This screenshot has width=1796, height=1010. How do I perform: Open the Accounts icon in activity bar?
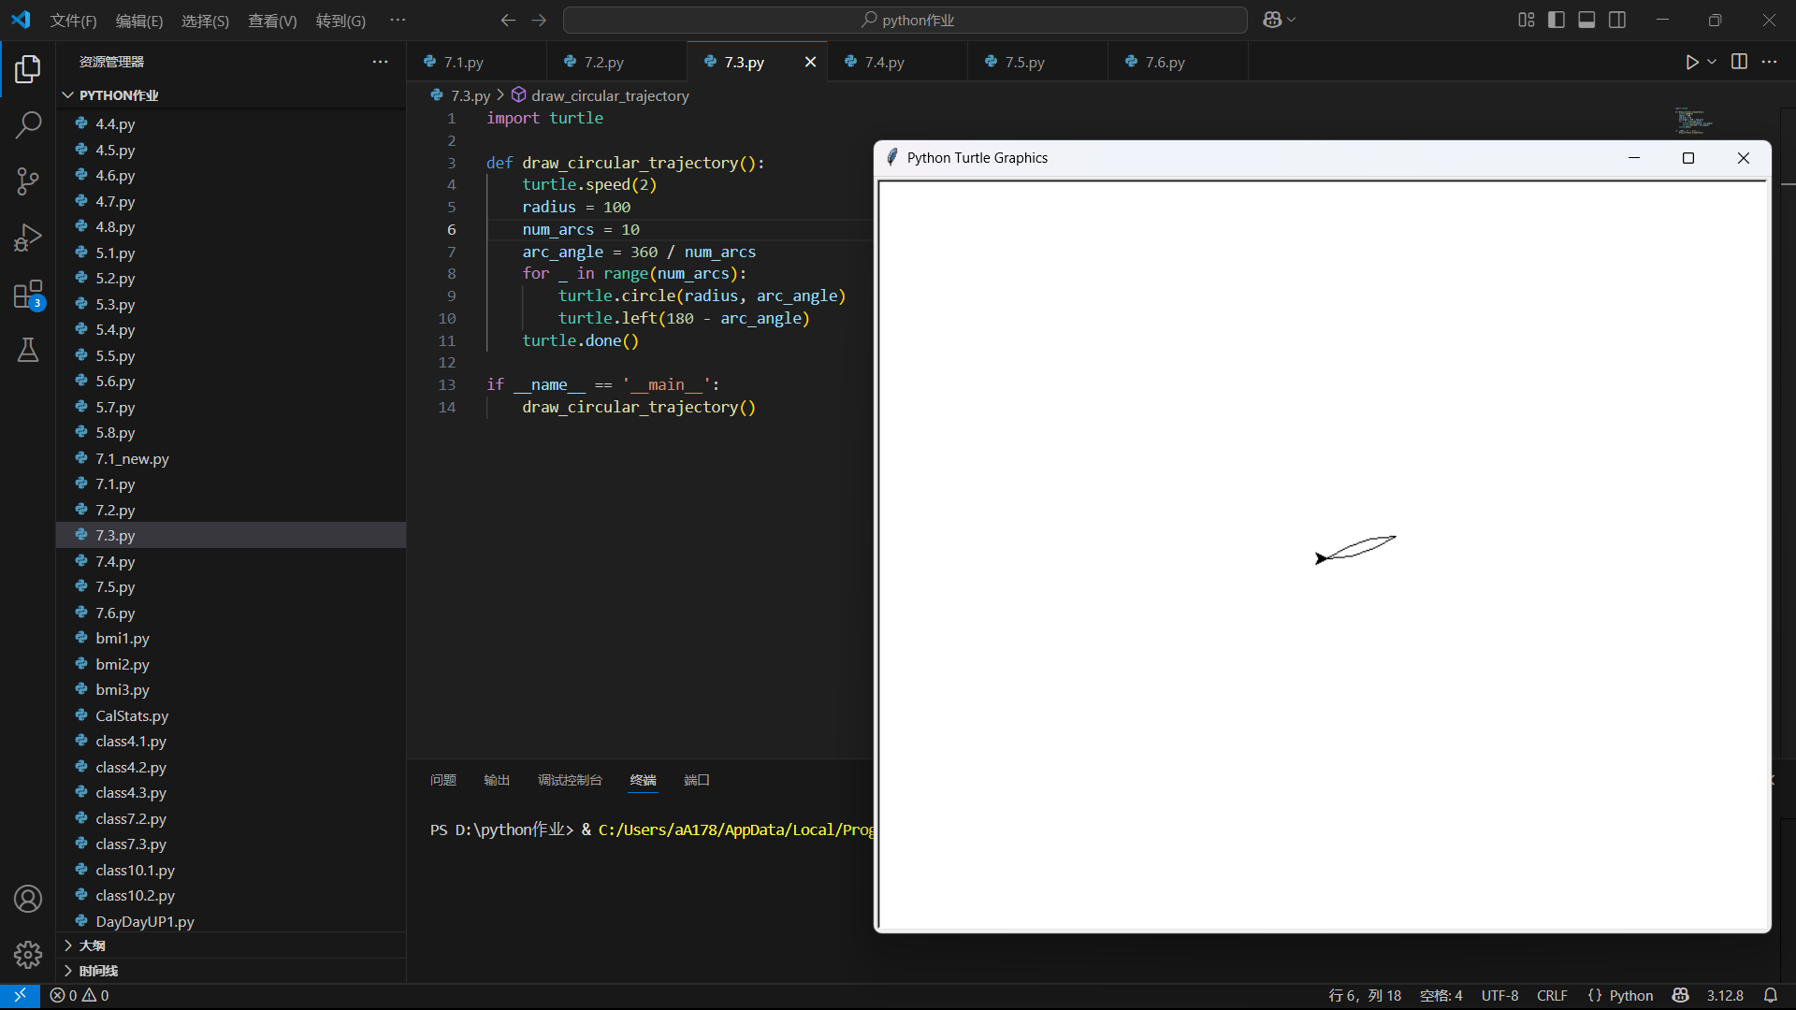[28, 899]
